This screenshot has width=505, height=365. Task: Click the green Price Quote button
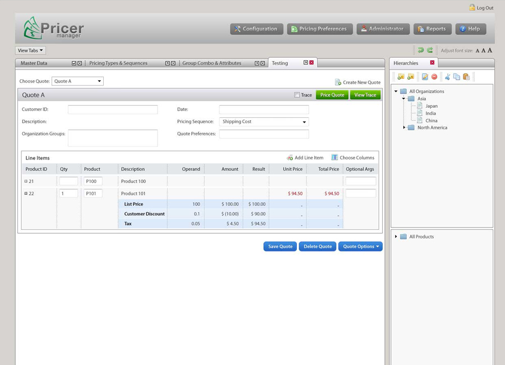[332, 95]
